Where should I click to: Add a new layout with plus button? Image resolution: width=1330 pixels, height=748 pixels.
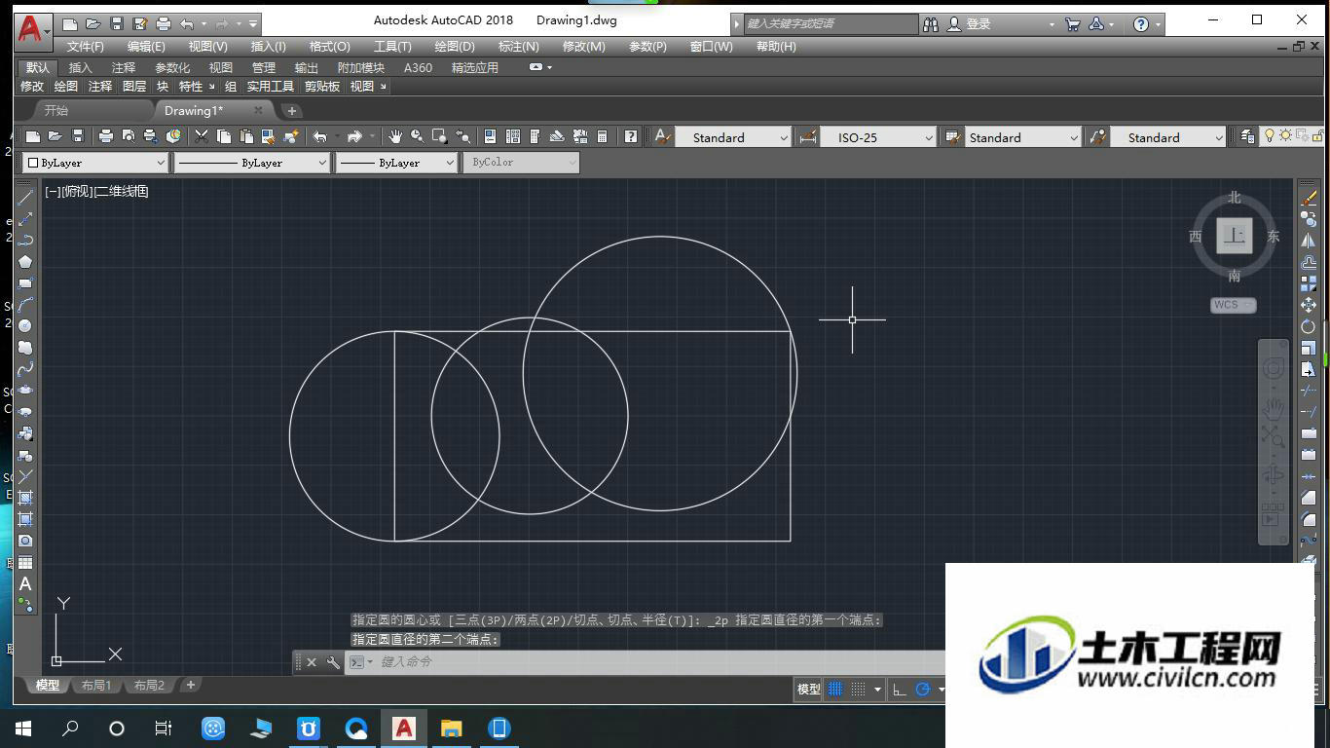pyautogui.click(x=191, y=685)
